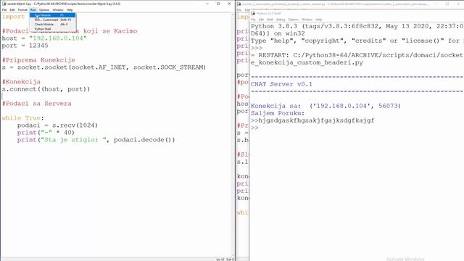Click the typed message hjgsdgaskfhgsakjfgajksdgfkajgf in Shell
The width and height of the screenshot is (464, 261).
316,120
